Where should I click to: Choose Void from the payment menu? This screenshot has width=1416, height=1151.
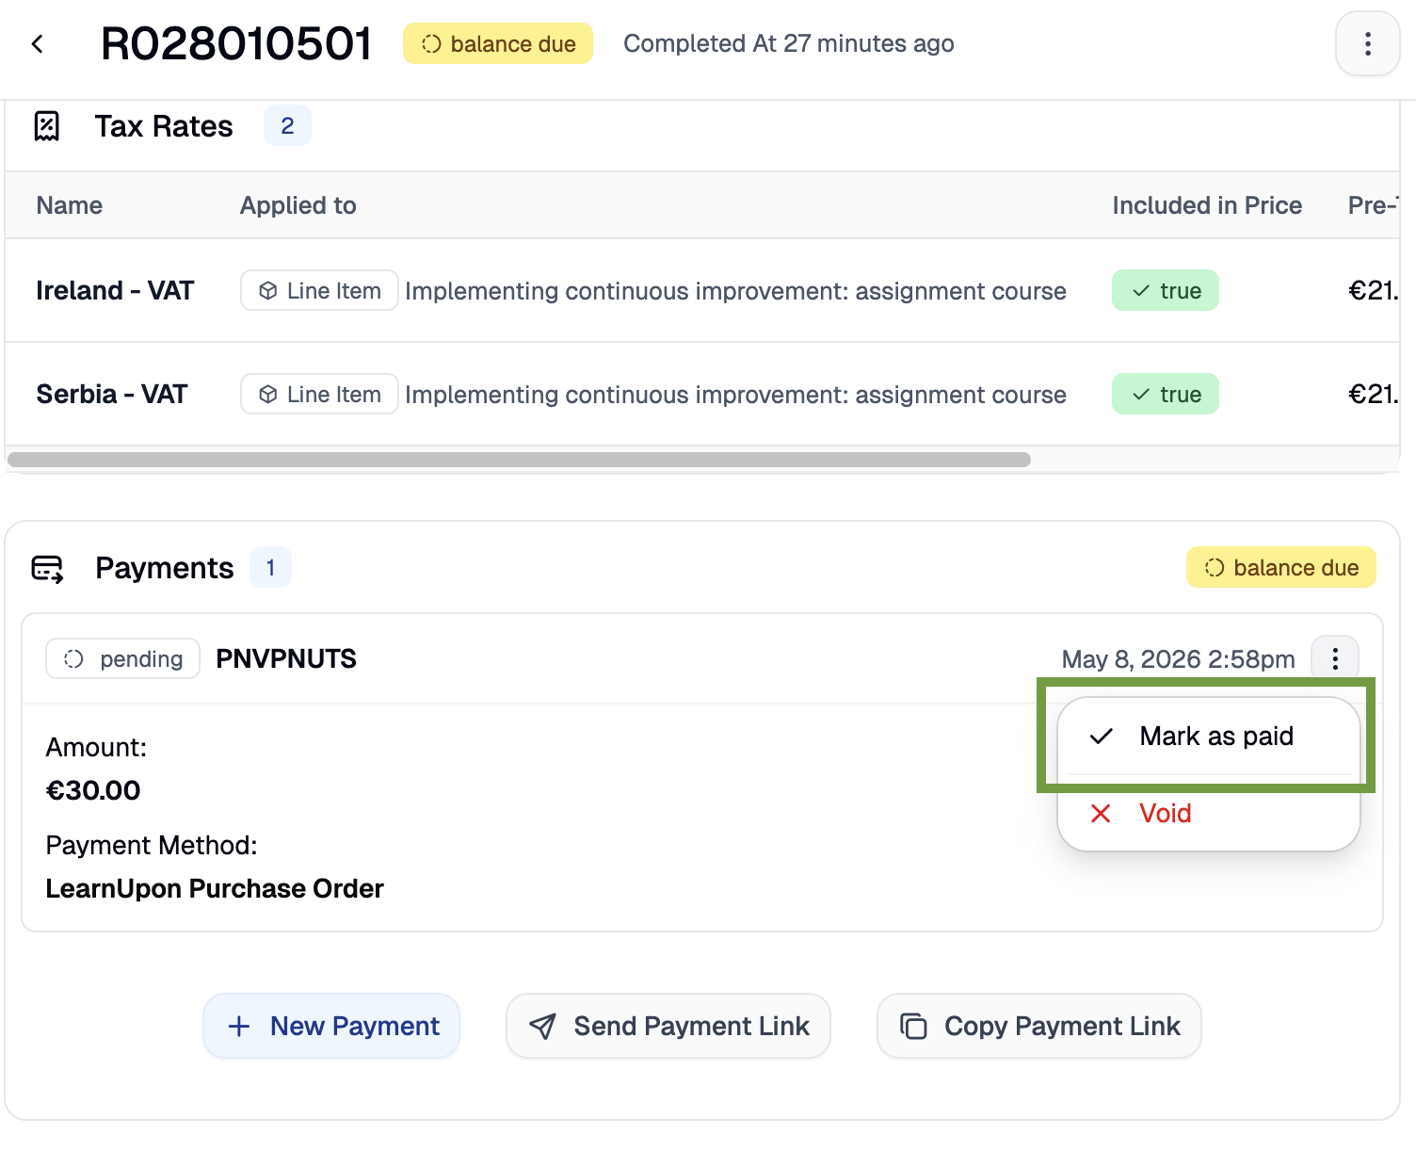point(1209,813)
